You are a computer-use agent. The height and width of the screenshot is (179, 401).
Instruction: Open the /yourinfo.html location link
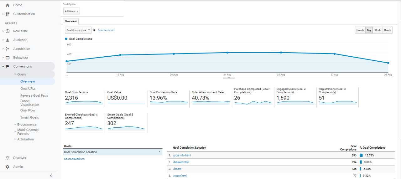pos(182,155)
